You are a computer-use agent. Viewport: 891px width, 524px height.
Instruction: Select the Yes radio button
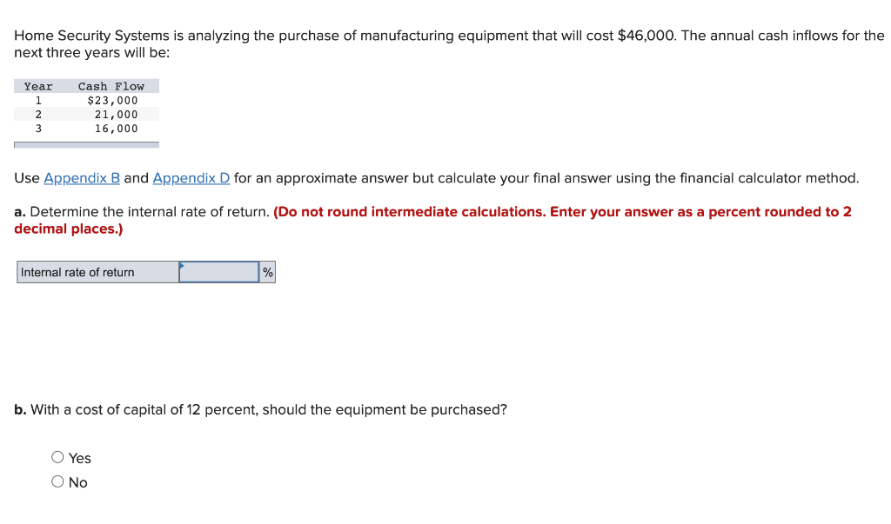pos(57,457)
